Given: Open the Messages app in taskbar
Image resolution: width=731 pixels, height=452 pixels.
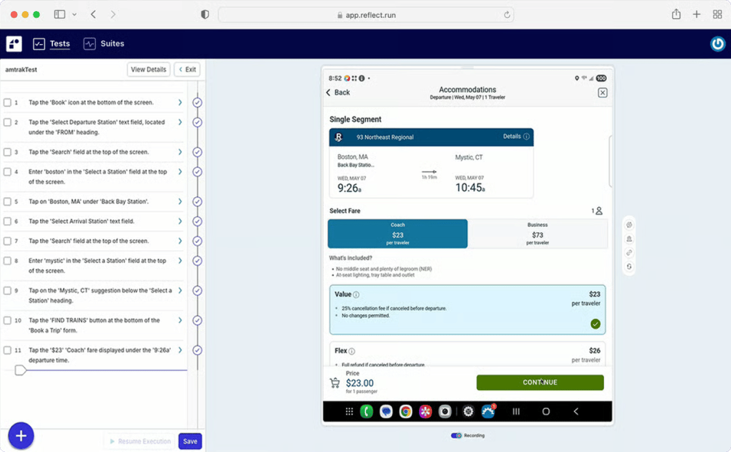Looking at the screenshot, I should click(386, 412).
